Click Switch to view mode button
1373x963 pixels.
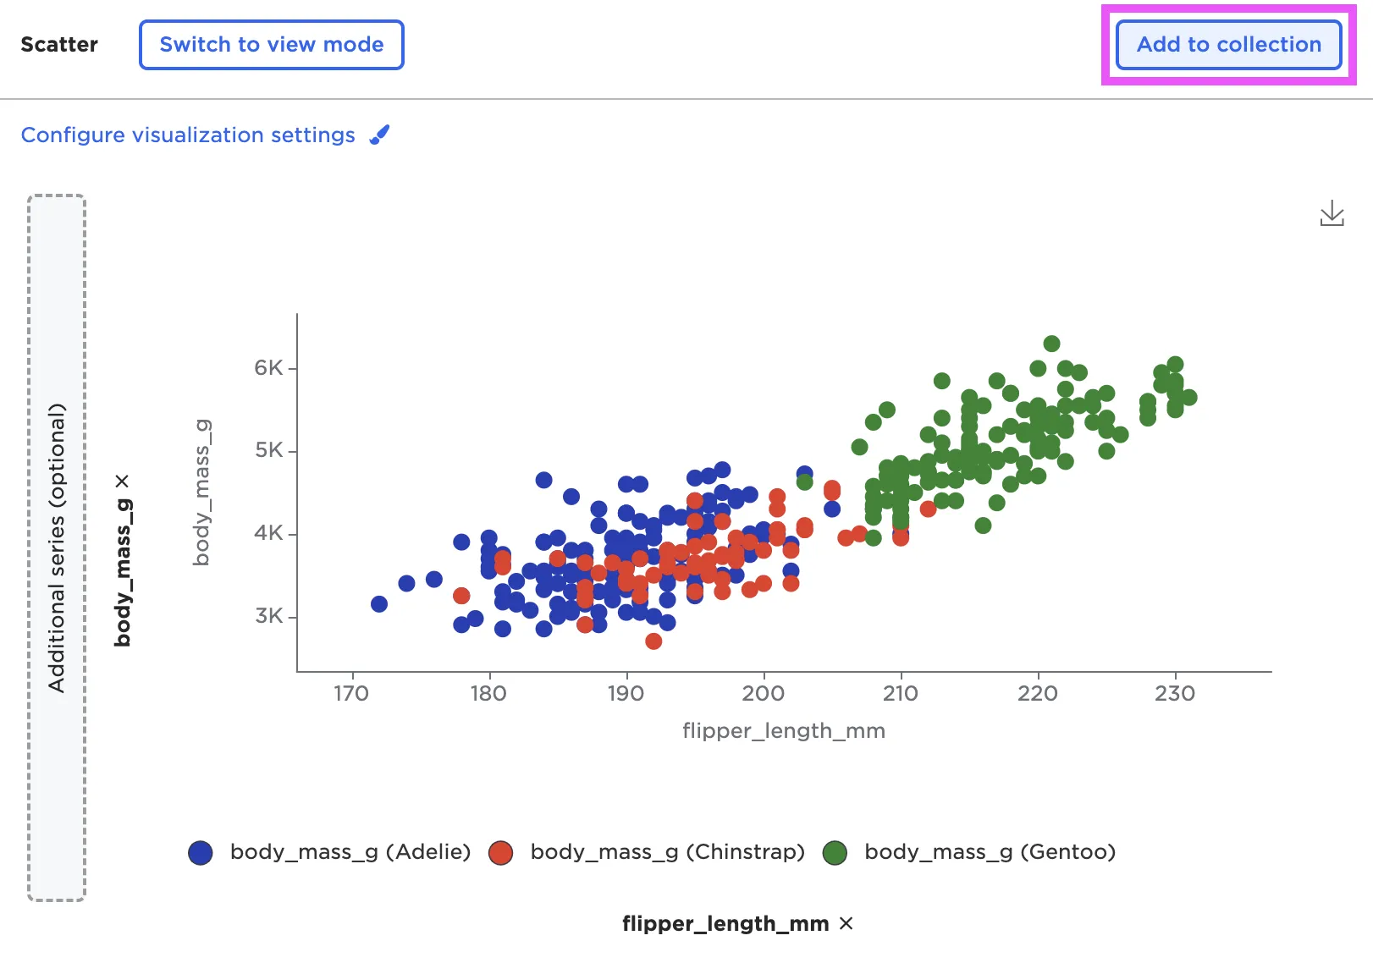pos(272,45)
